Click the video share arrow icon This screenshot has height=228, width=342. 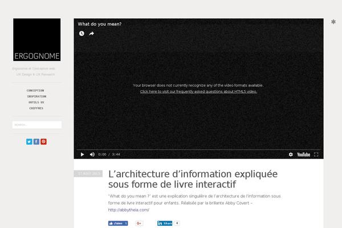coord(92,34)
